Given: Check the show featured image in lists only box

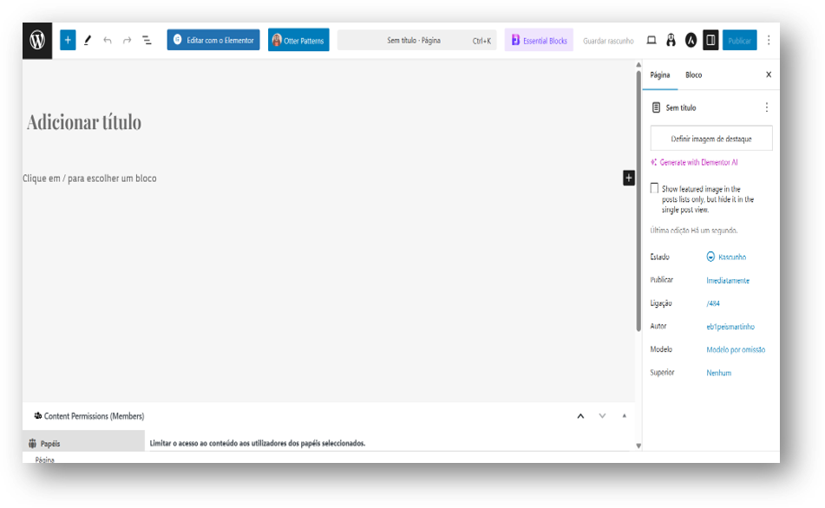Looking at the screenshot, I should (654, 188).
